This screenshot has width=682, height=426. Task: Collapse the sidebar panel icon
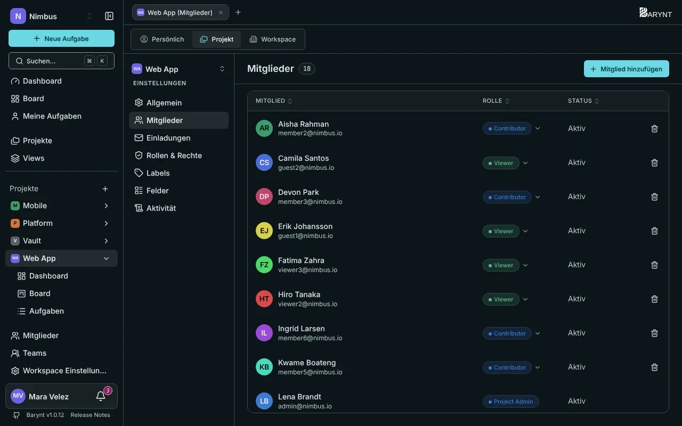click(109, 16)
